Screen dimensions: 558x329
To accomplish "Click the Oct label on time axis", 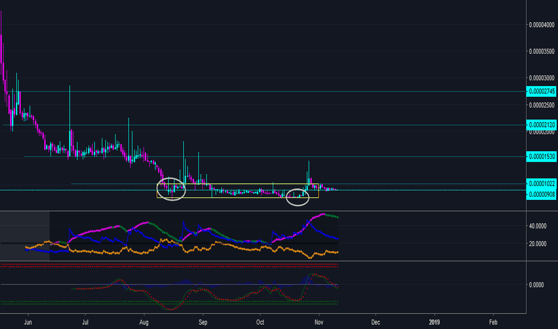I will point(260,322).
